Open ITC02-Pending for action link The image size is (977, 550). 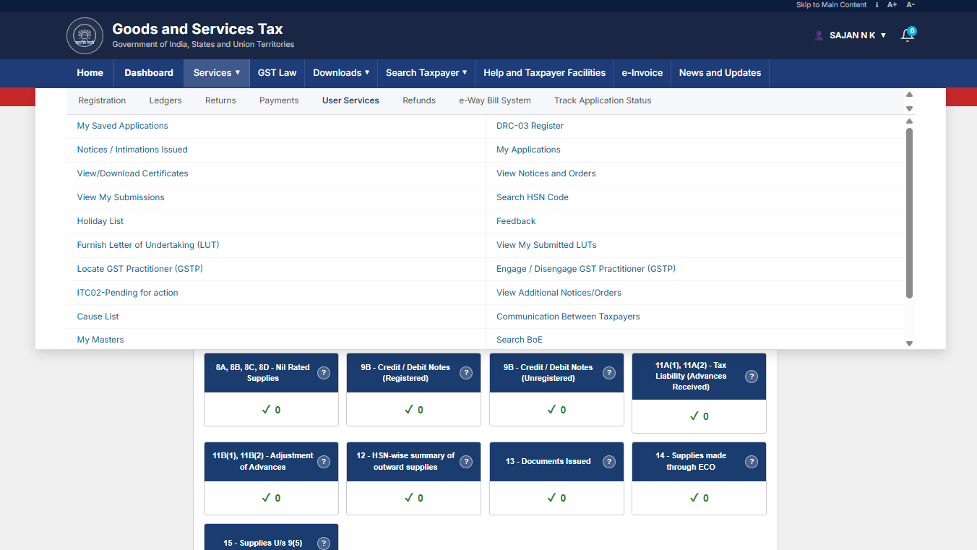point(128,293)
